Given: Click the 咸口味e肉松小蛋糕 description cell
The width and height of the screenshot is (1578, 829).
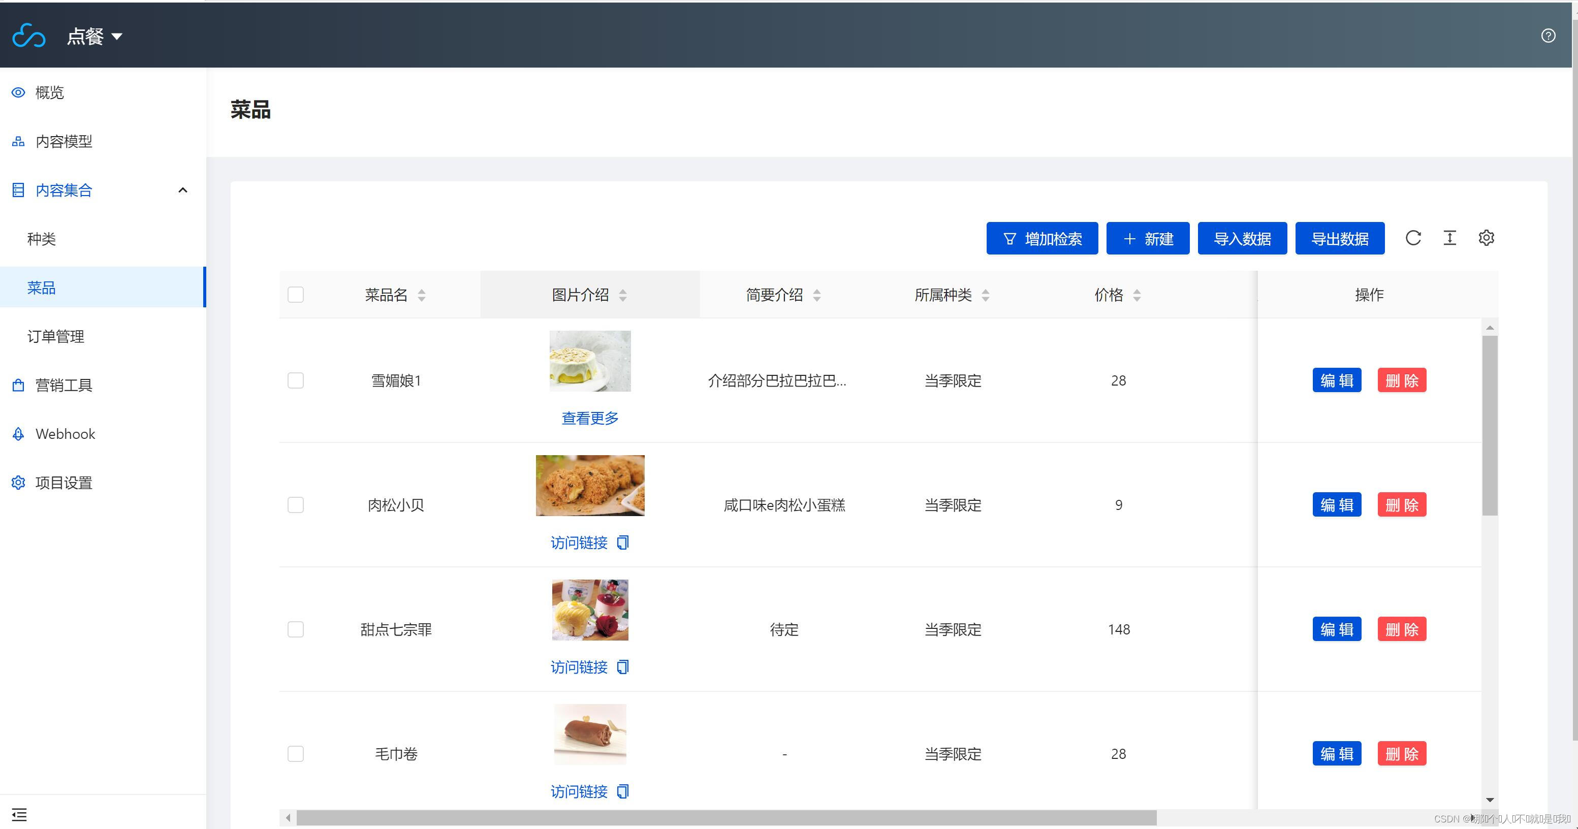Looking at the screenshot, I should click(x=784, y=504).
